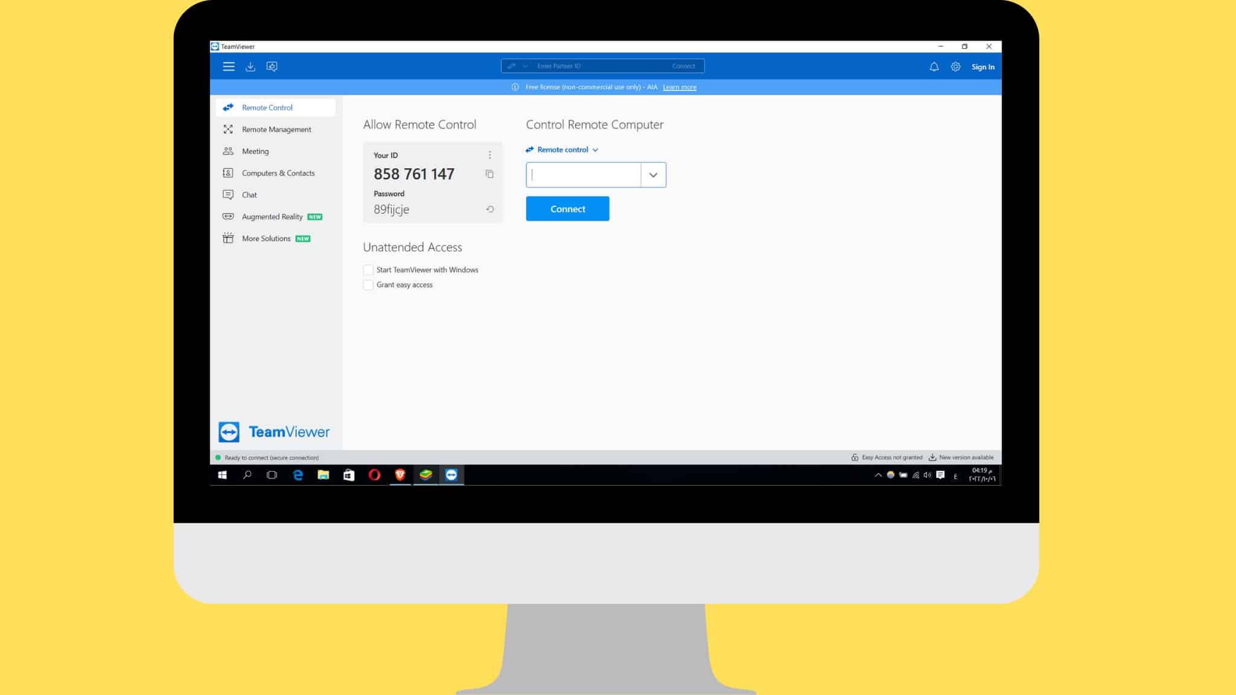Click the Easy Access not granted status
Screen dimensions: 1236x695
pyautogui.click(x=887, y=457)
